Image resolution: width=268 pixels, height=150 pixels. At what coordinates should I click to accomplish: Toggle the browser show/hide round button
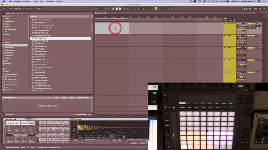click(3, 12)
